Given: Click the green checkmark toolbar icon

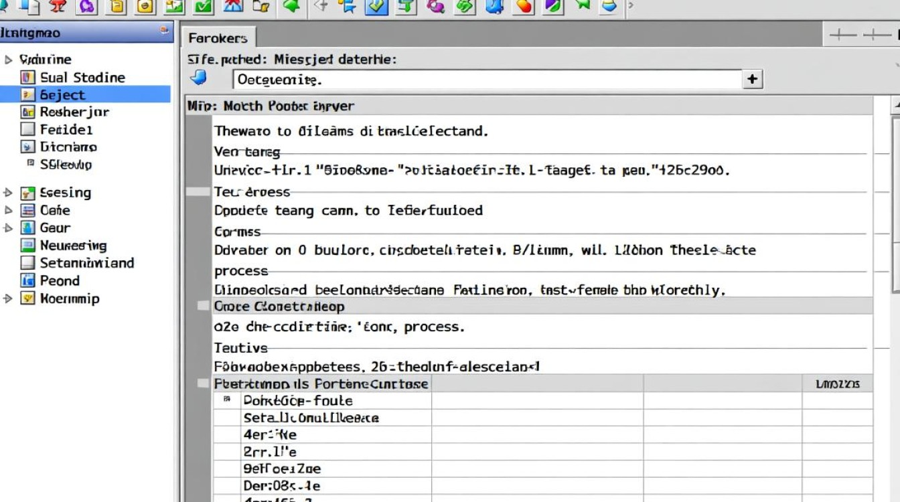Looking at the screenshot, I should tap(204, 7).
